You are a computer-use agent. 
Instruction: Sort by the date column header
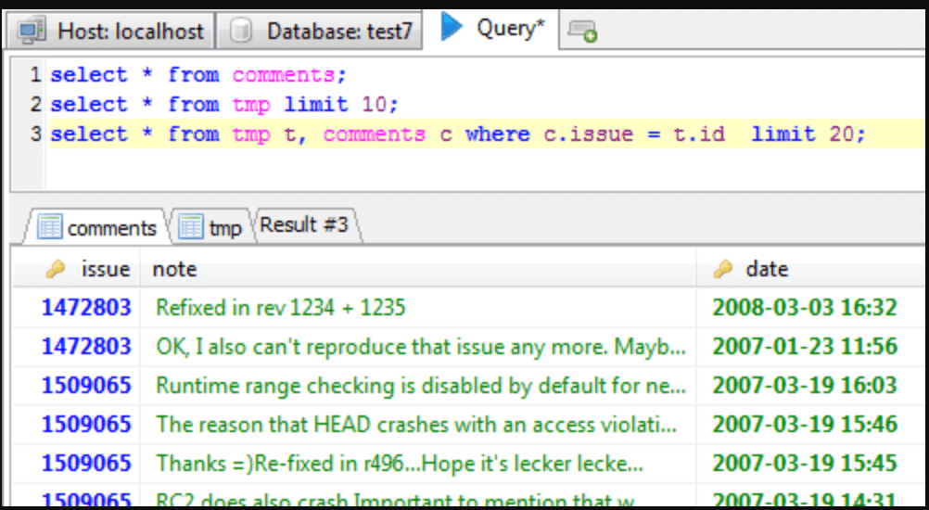[811, 270]
